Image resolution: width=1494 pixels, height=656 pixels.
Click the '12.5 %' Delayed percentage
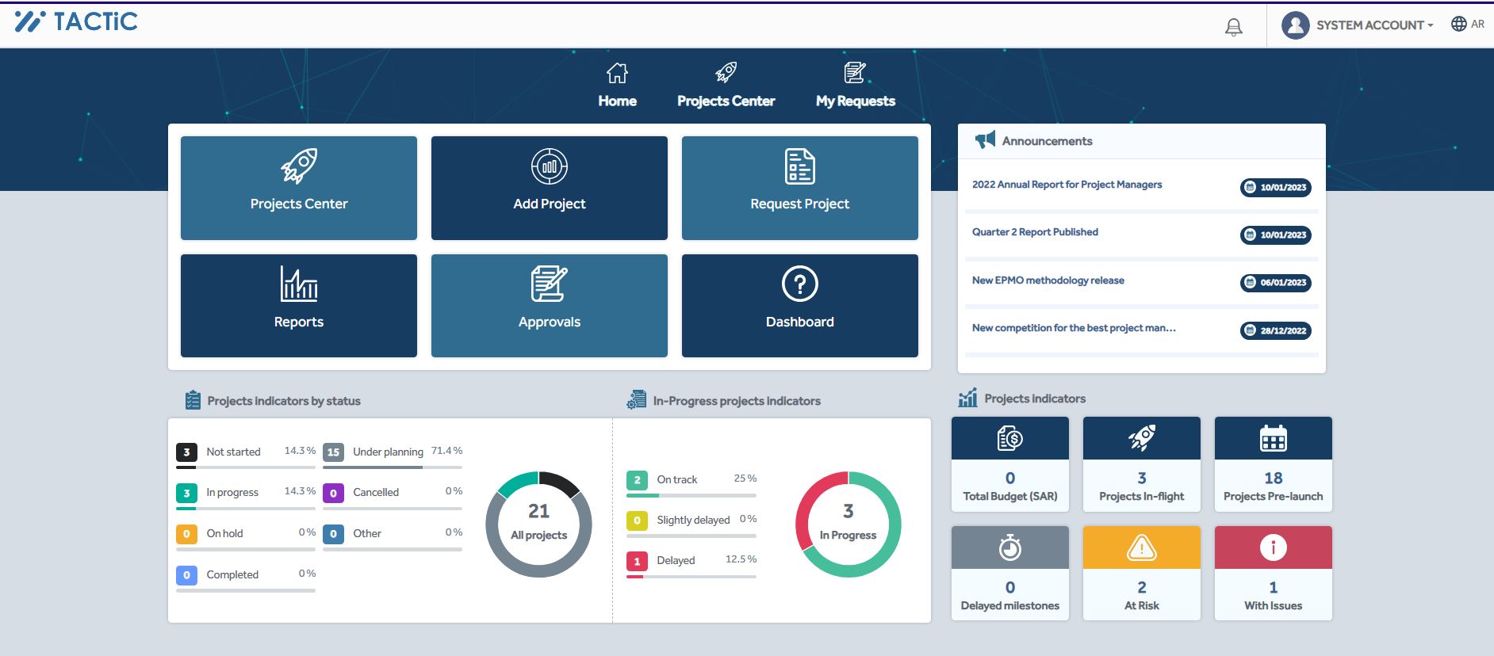tap(741, 559)
